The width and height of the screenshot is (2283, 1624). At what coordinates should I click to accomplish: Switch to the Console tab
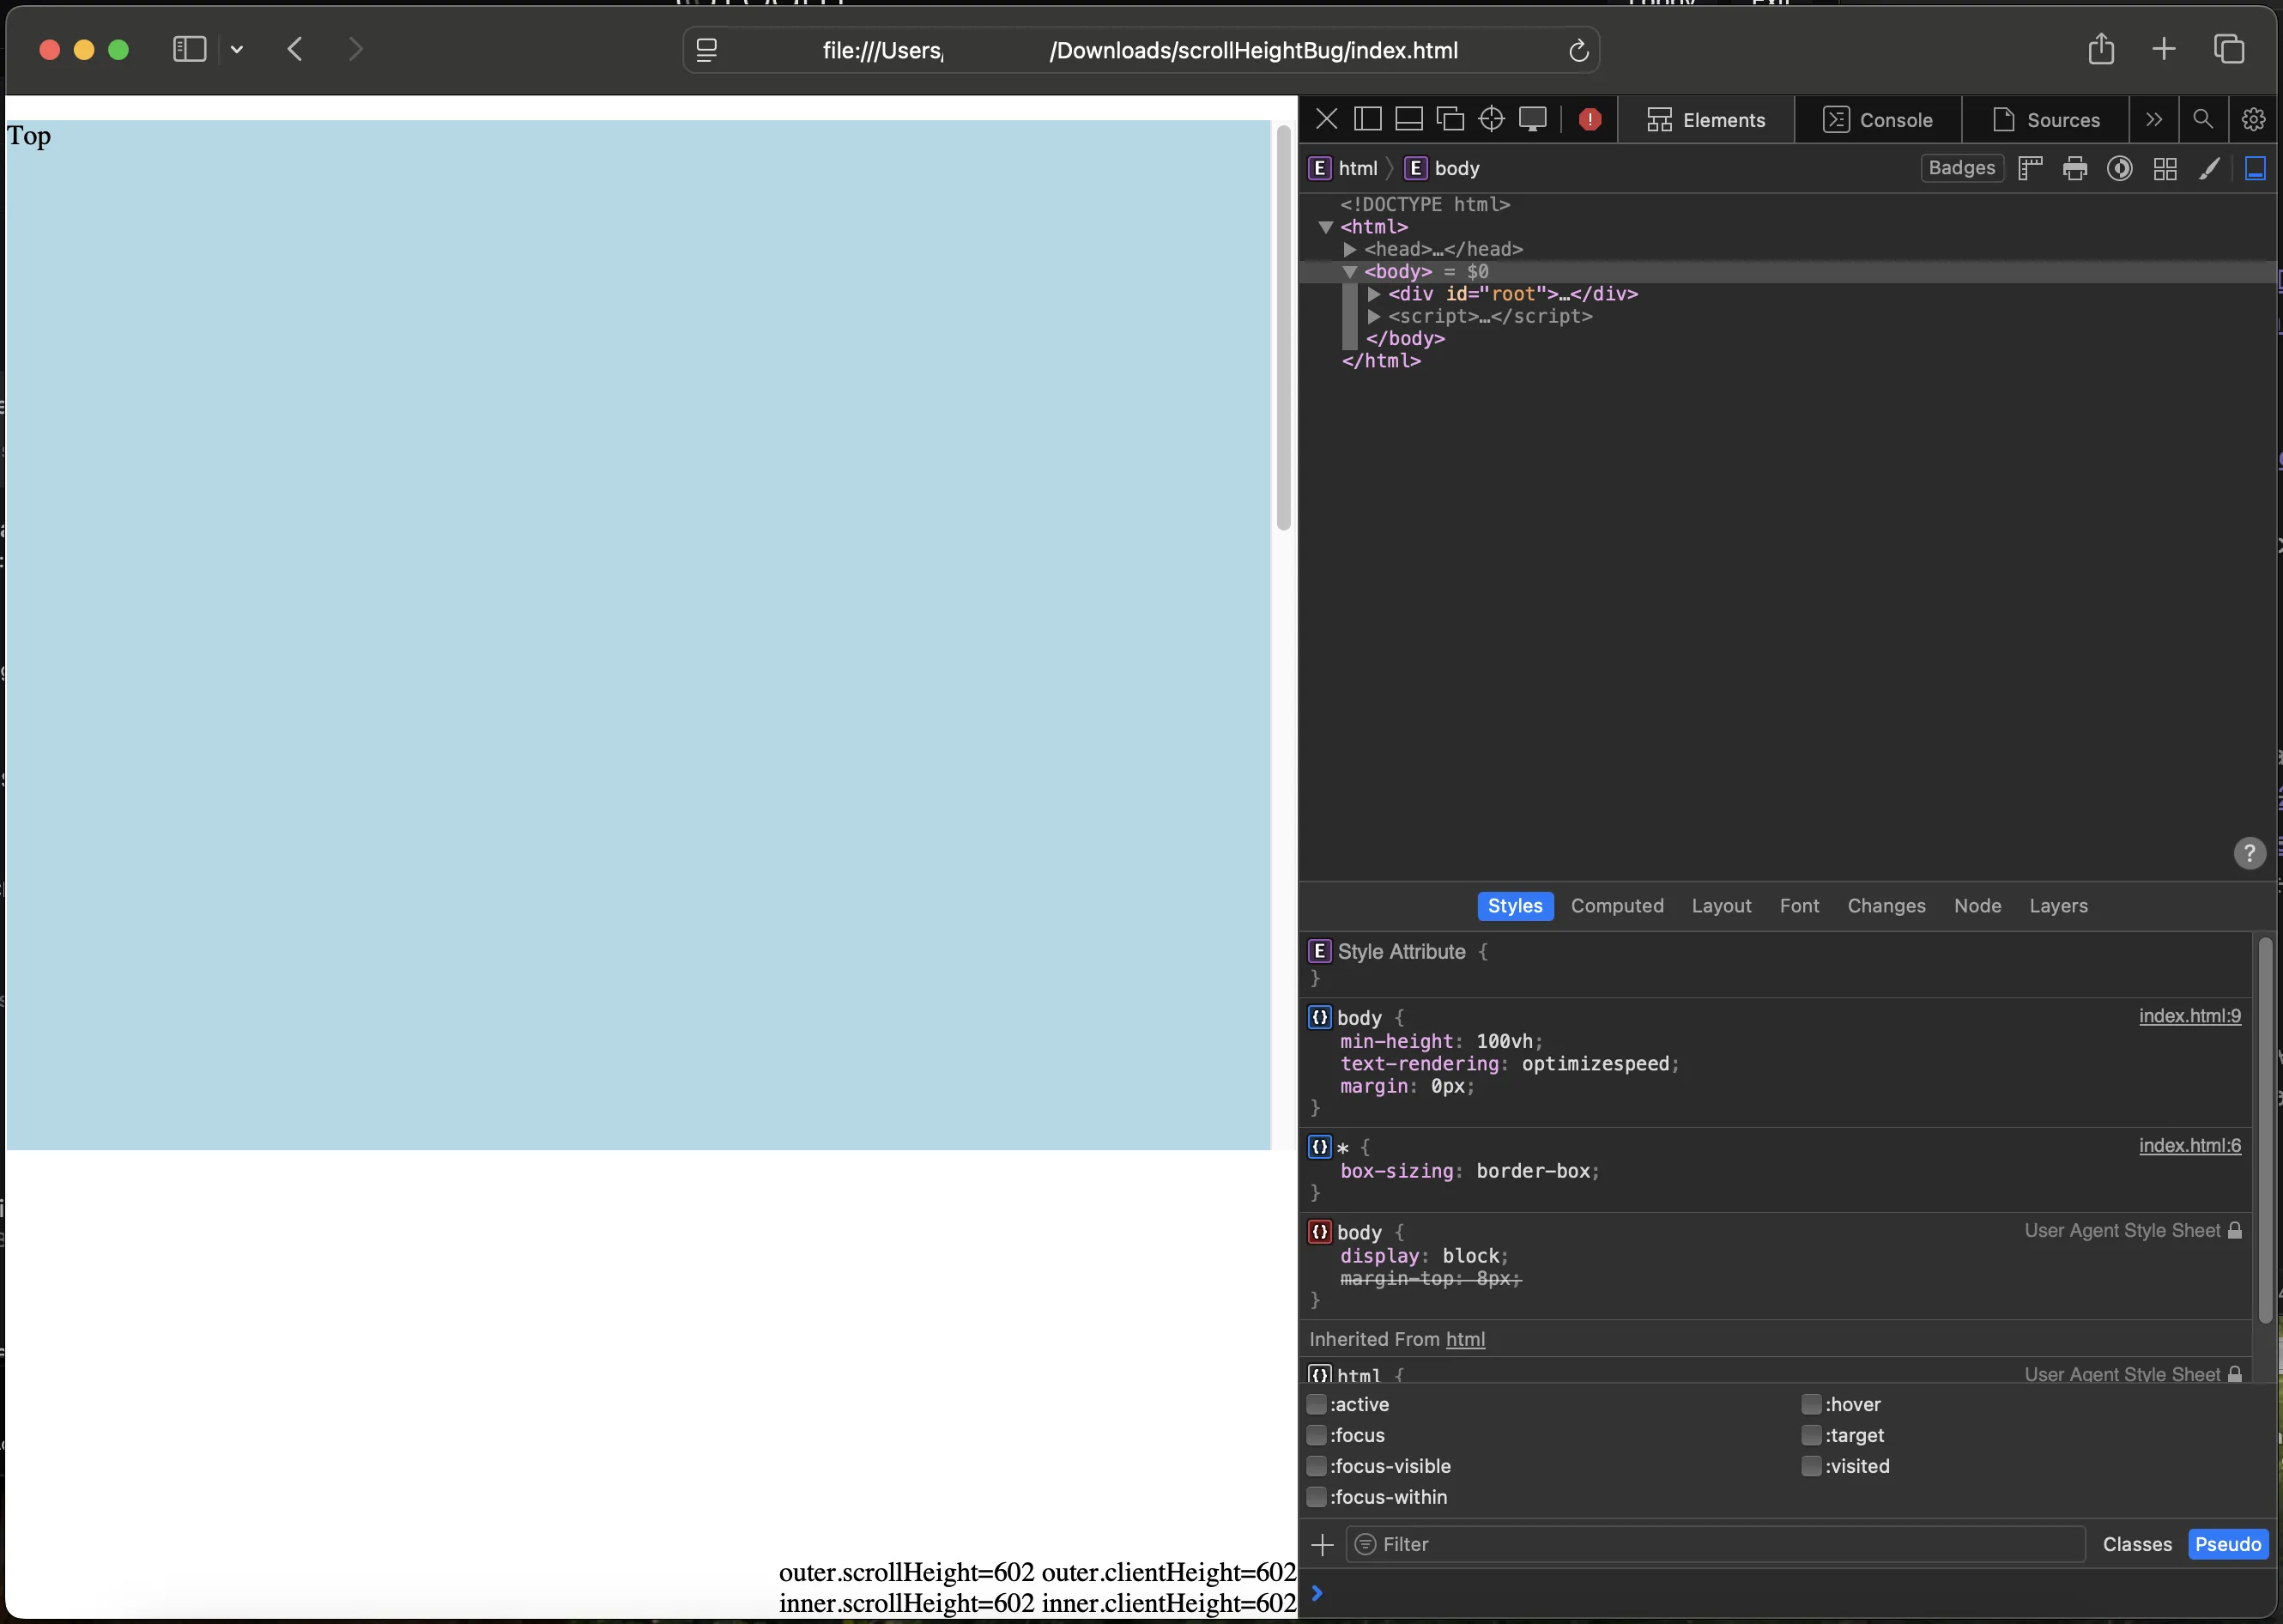tap(1877, 120)
